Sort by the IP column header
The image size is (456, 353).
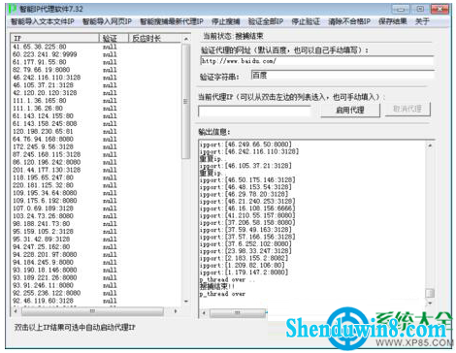pyautogui.click(x=54, y=38)
